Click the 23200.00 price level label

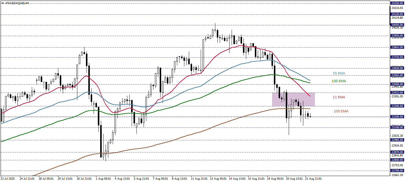point(397,116)
